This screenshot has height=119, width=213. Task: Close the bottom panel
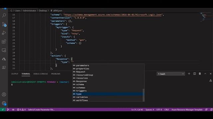point(211,74)
